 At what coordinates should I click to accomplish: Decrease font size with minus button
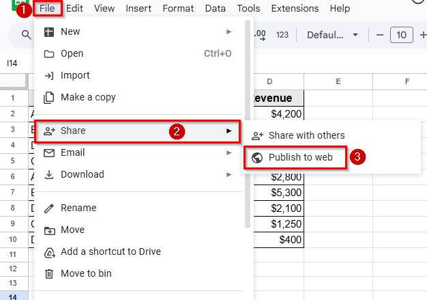380,35
